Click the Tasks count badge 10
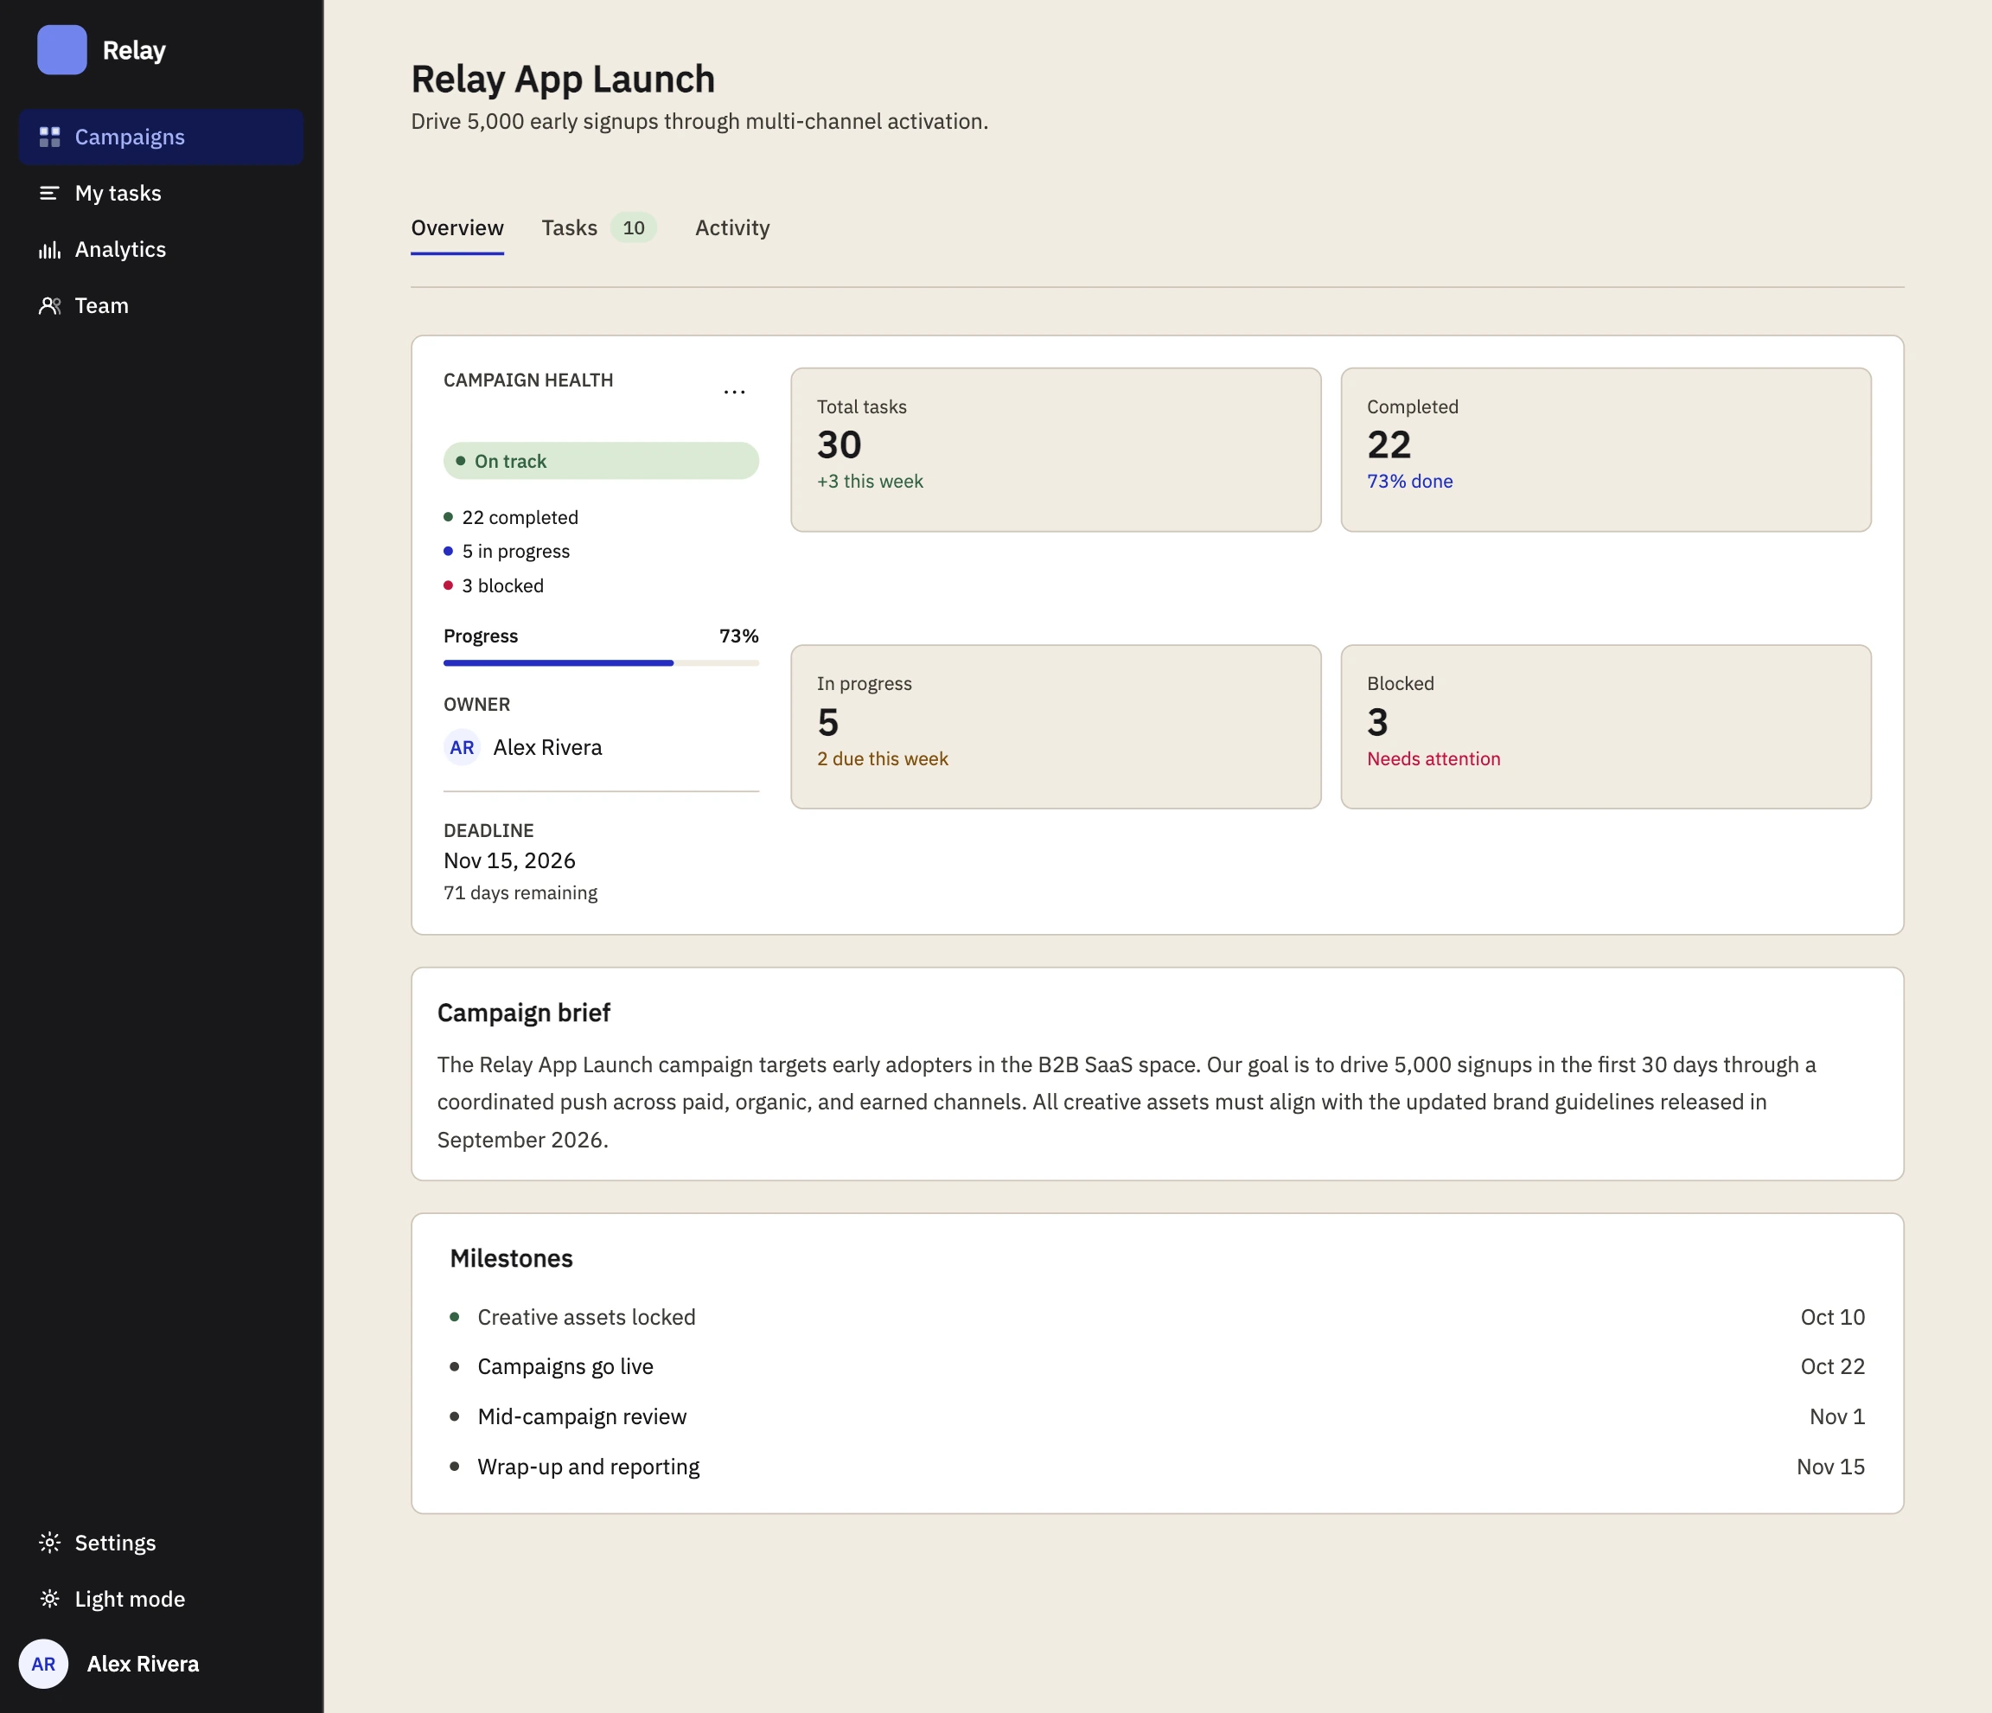This screenshot has height=1713, width=1992. [634, 227]
